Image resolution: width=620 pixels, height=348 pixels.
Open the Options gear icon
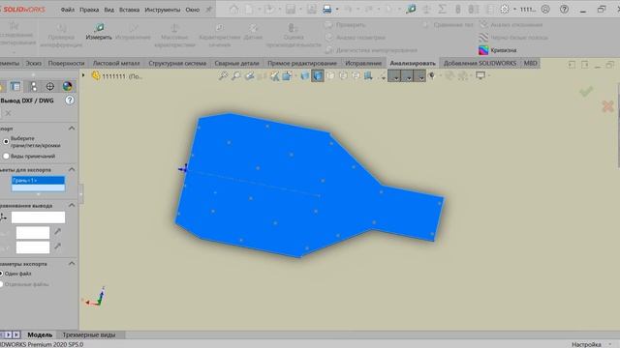505,9
